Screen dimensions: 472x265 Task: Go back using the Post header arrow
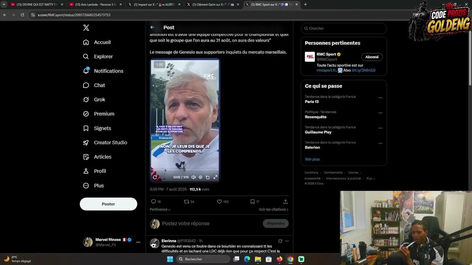[x=152, y=27]
